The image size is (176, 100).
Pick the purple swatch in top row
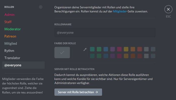click(113, 49)
